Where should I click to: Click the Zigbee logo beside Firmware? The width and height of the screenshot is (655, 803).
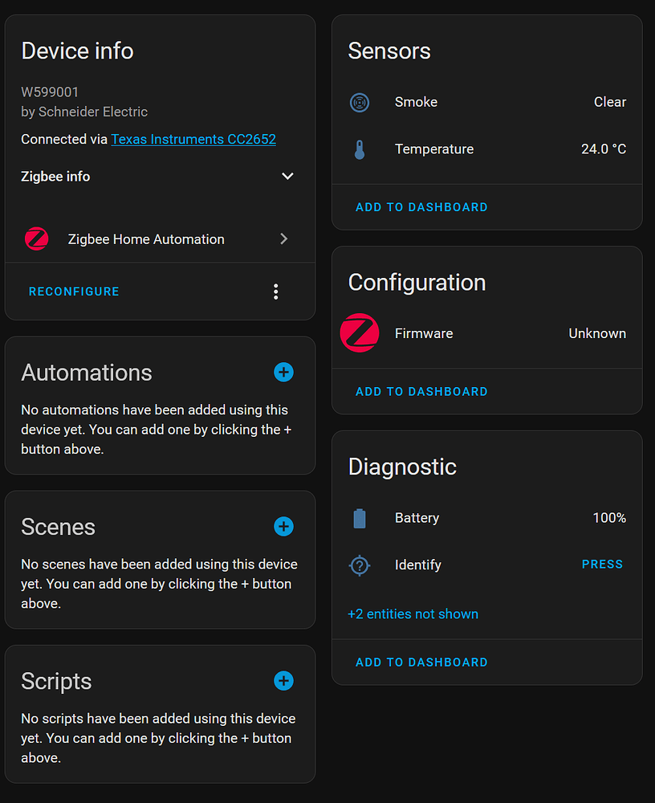click(360, 333)
